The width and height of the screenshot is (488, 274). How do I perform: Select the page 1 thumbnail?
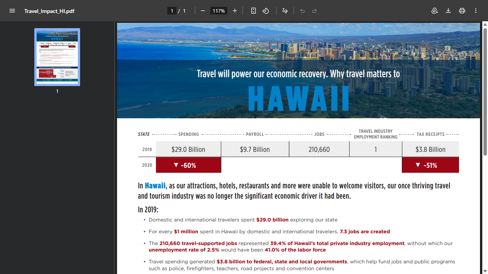57,57
